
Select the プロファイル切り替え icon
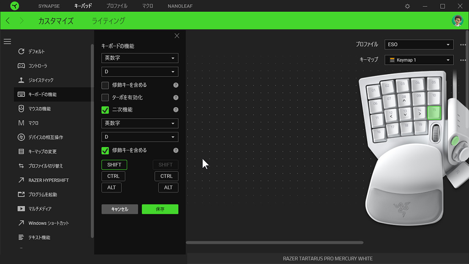pos(21,165)
